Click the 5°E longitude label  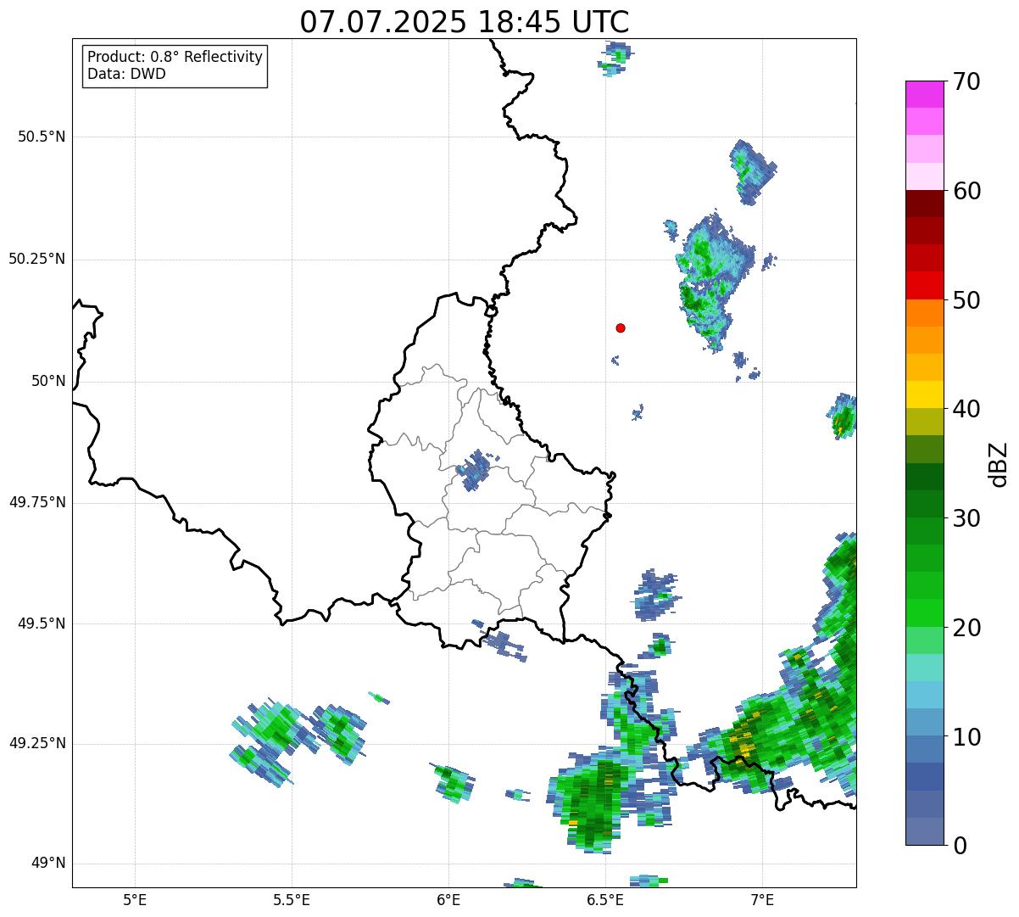(x=135, y=899)
